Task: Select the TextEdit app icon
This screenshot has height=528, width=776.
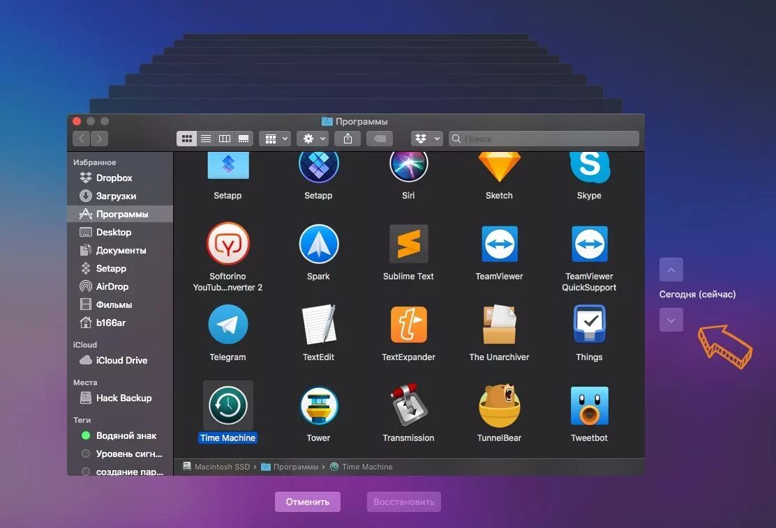Action: pos(319,325)
